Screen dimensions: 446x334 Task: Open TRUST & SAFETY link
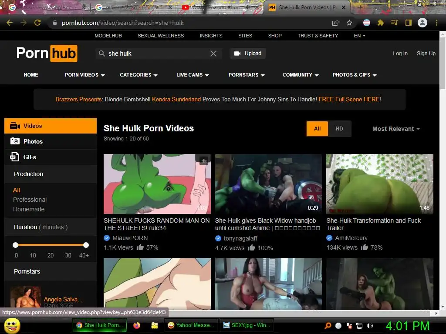click(x=318, y=36)
